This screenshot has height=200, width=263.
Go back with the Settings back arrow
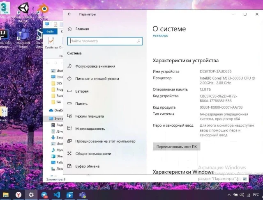(69, 14)
